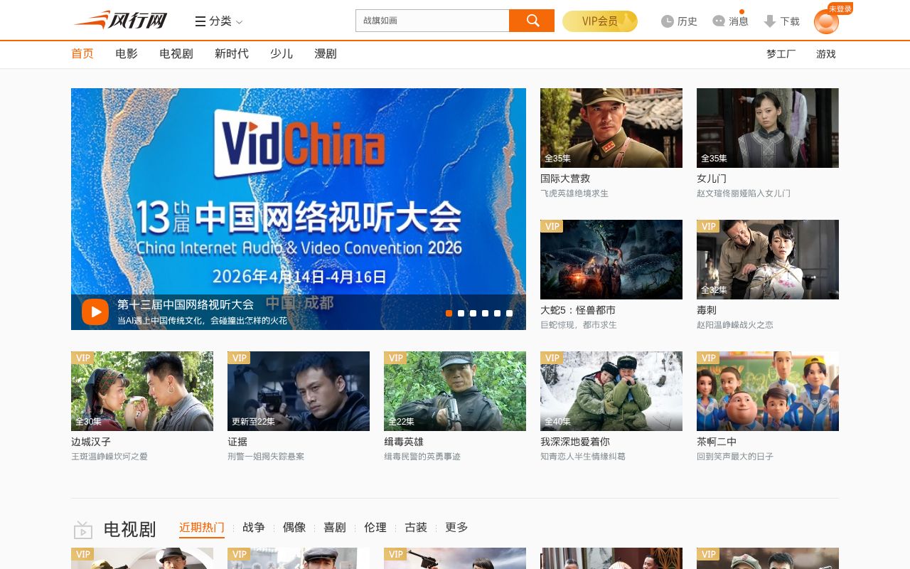Select the 伦理 filter tab
The width and height of the screenshot is (910, 569).
[x=375, y=527]
